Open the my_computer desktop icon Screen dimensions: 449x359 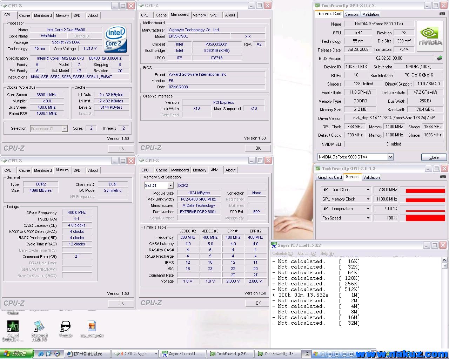click(92, 326)
